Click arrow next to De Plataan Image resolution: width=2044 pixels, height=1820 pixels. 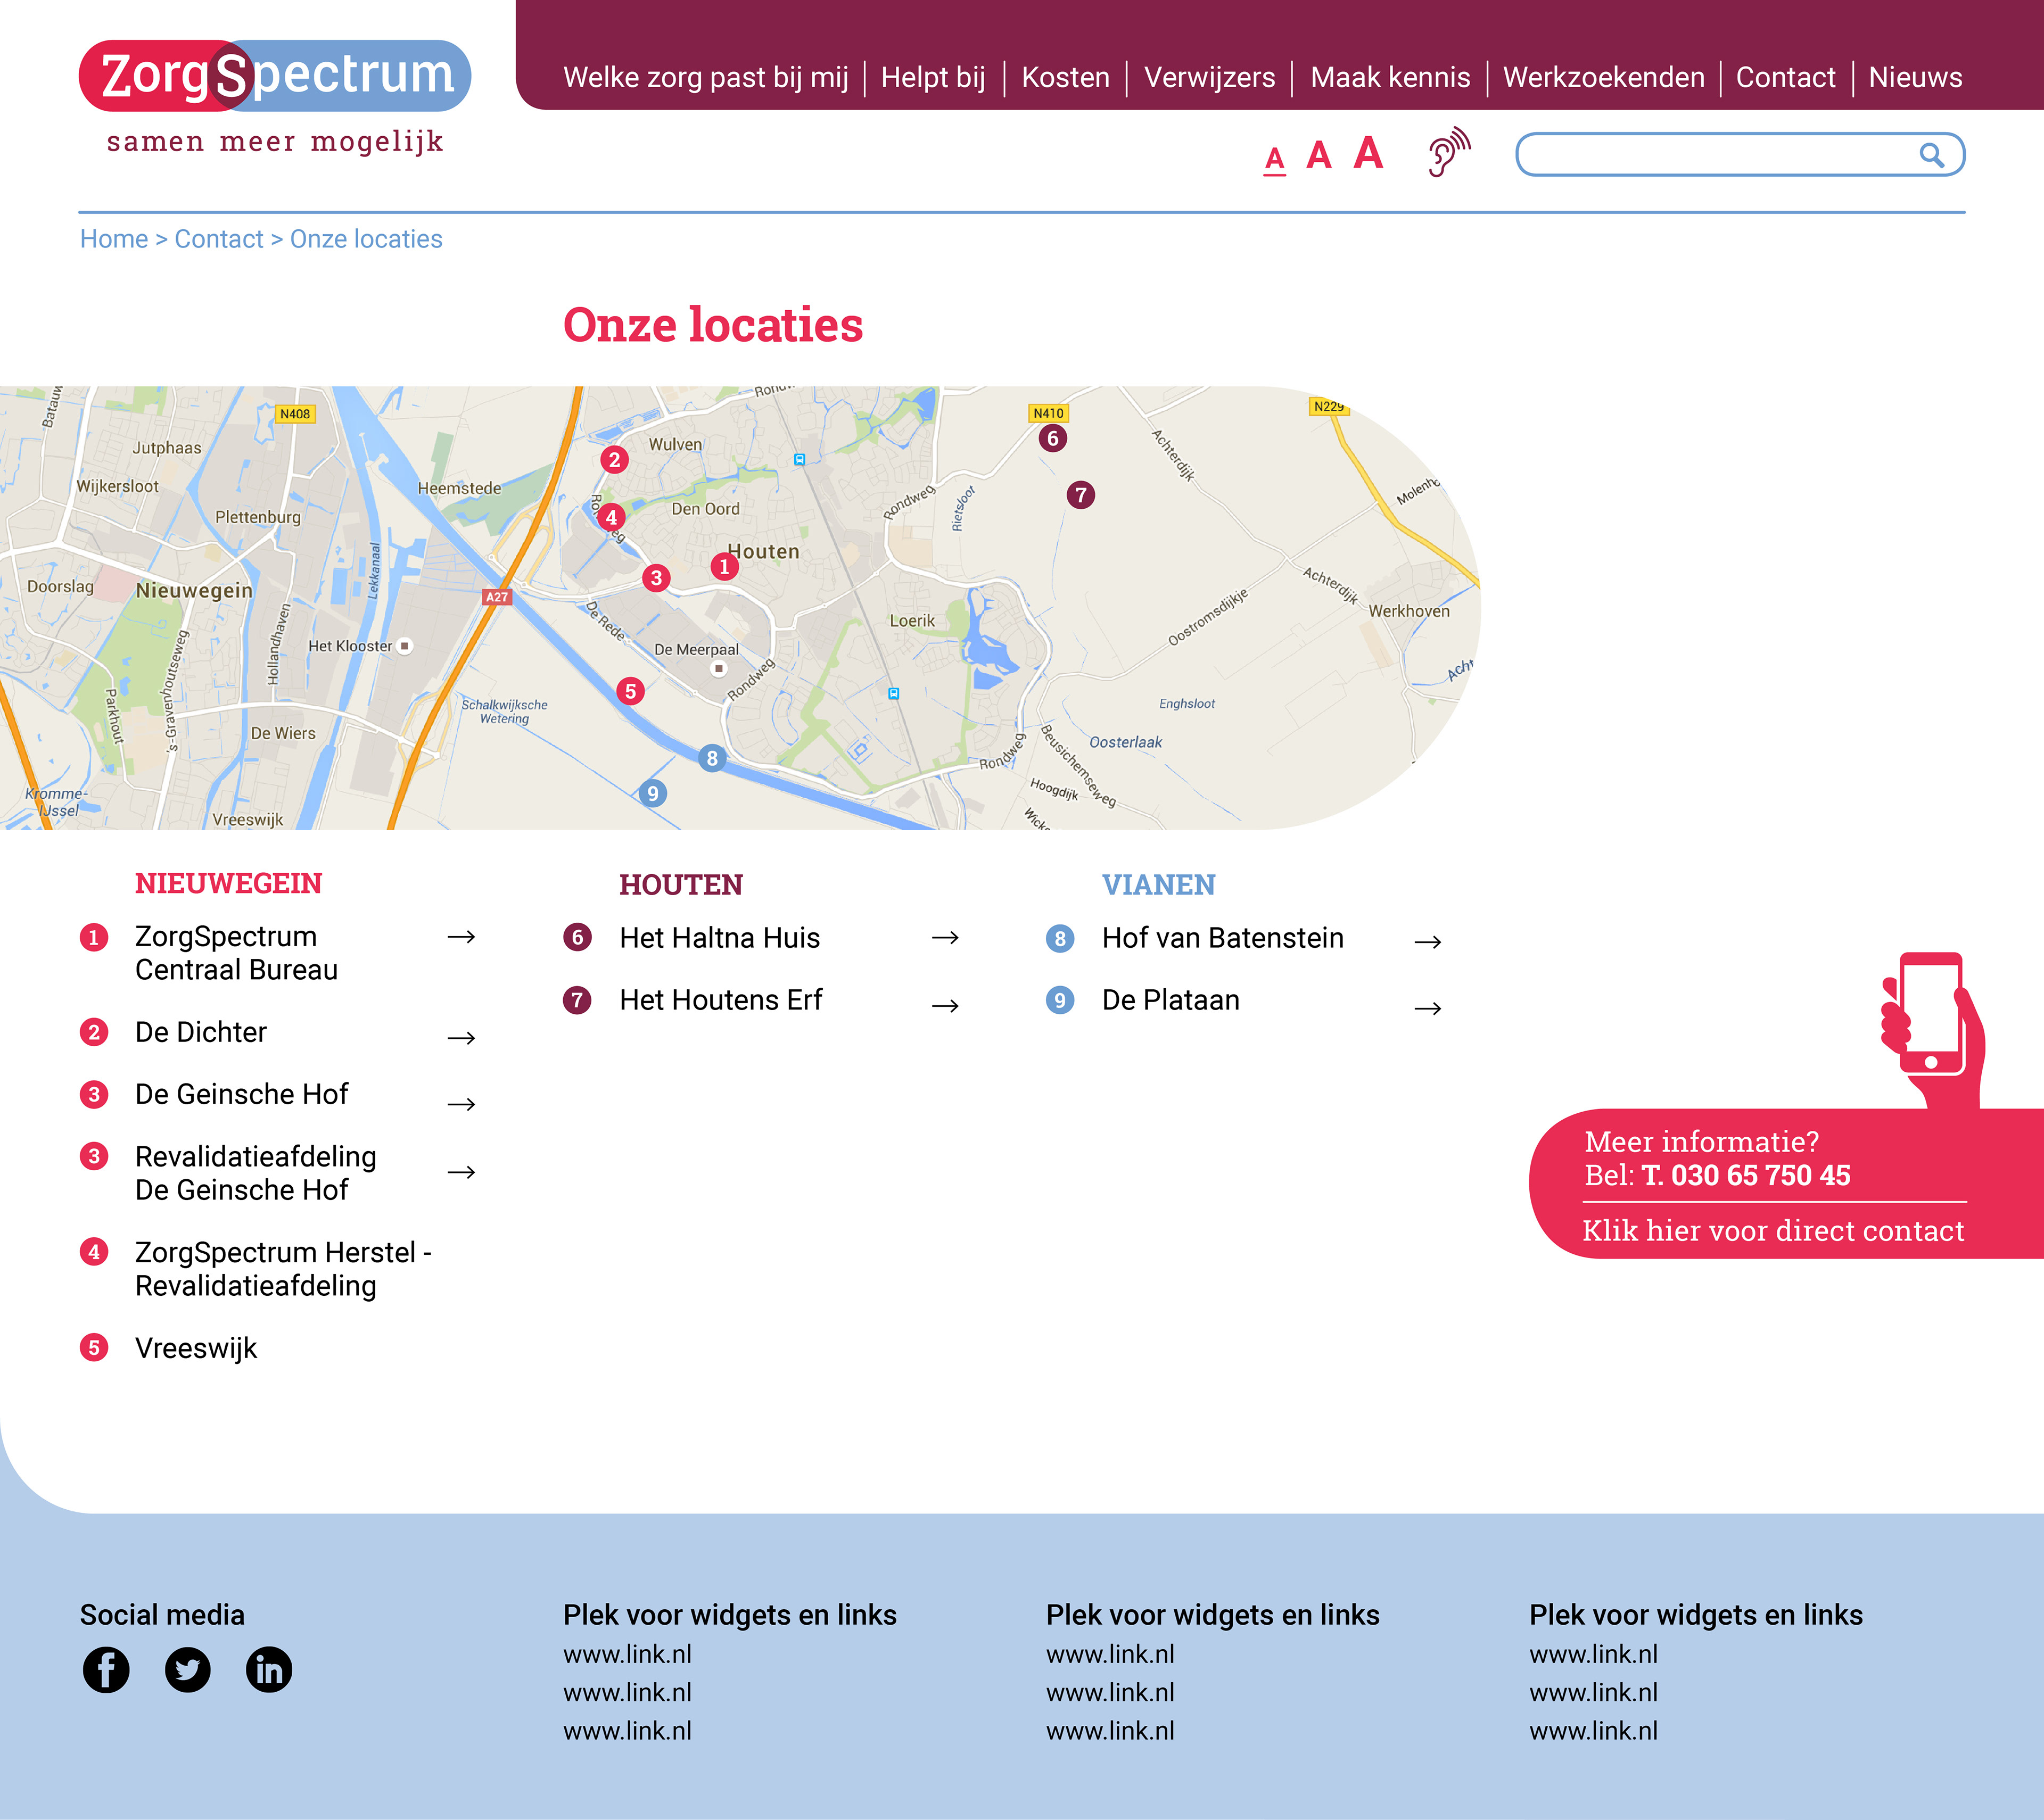[1428, 1008]
